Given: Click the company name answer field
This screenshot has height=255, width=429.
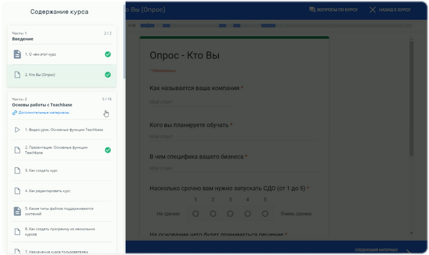Looking at the screenshot, I should tap(191, 102).
